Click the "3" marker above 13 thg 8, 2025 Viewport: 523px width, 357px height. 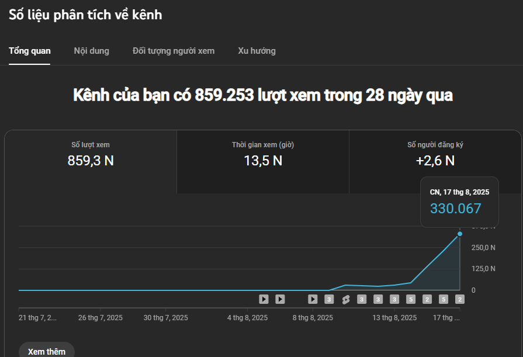click(394, 299)
